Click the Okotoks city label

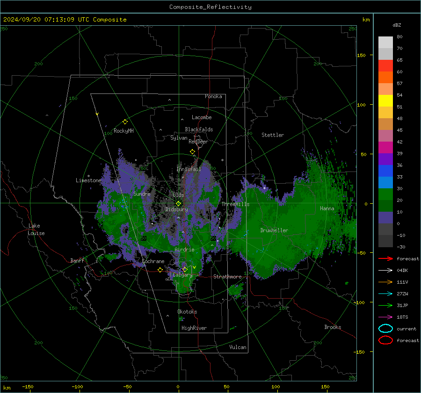[187, 312]
